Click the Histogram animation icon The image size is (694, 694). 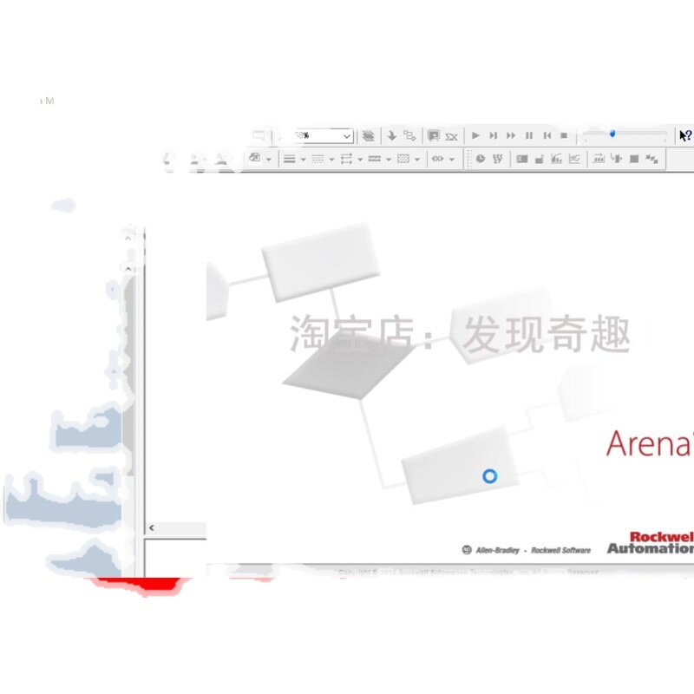(540, 159)
